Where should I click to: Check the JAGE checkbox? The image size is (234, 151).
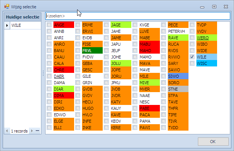106,25
